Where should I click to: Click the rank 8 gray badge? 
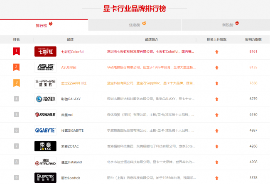16,162
